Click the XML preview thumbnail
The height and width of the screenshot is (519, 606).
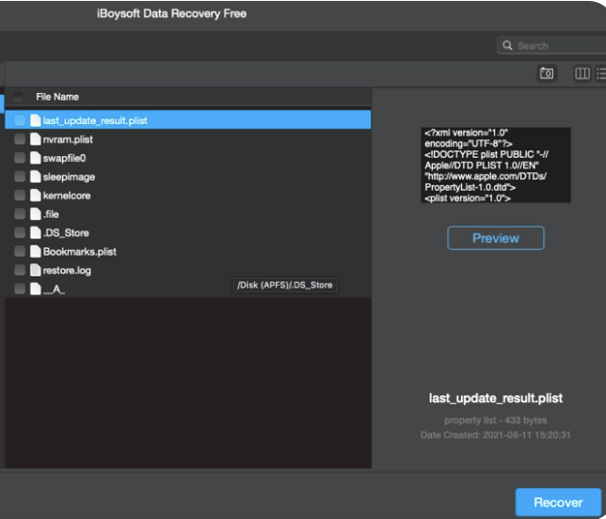point(496,165)
